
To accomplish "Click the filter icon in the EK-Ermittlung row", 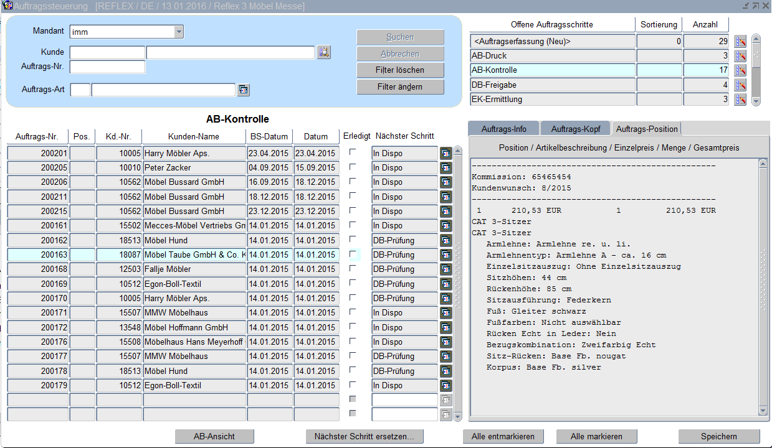I will point(740,100).
